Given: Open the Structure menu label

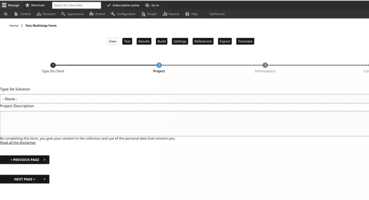Looking at the screenshot, I should tap(49, 14).
